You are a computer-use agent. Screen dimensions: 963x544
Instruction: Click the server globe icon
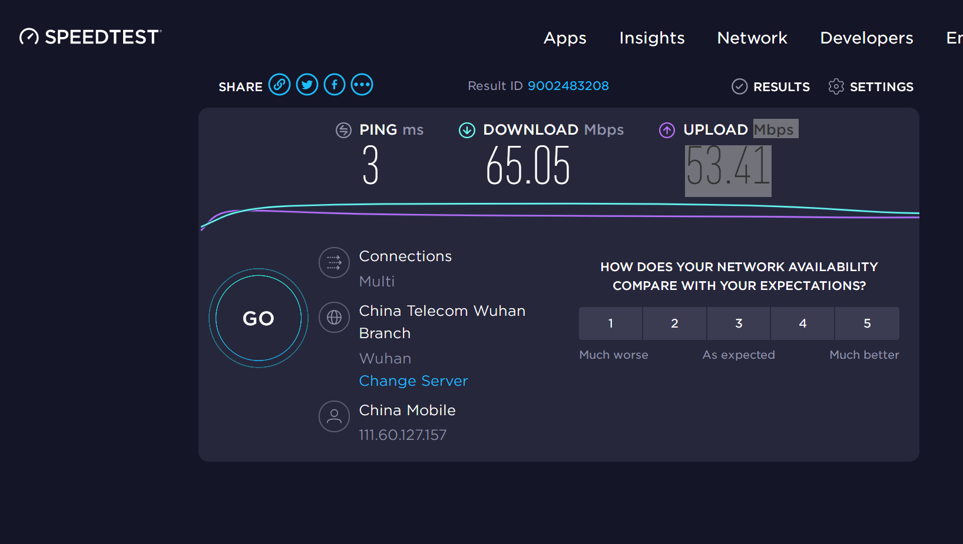[x=334, y=317]
